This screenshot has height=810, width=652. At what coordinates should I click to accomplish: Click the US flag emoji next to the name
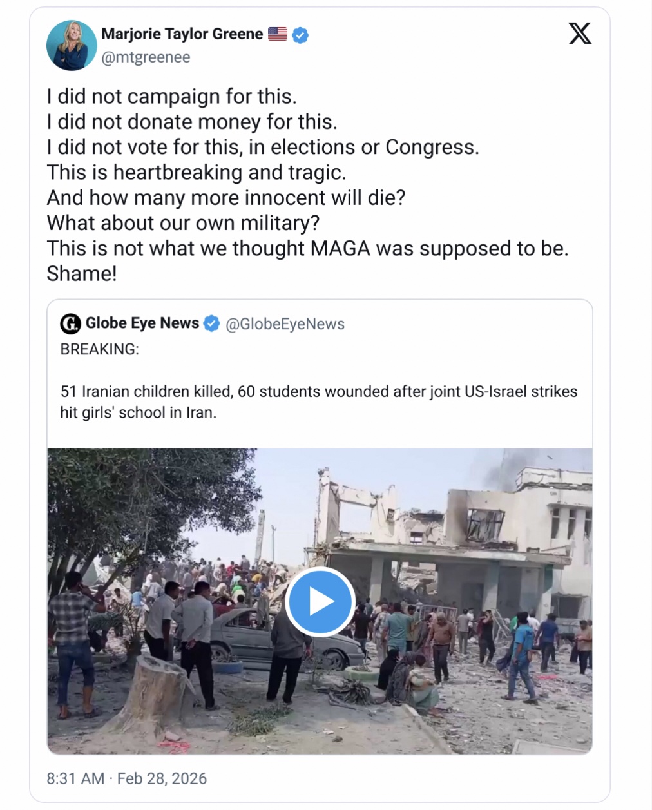[278, 34]
